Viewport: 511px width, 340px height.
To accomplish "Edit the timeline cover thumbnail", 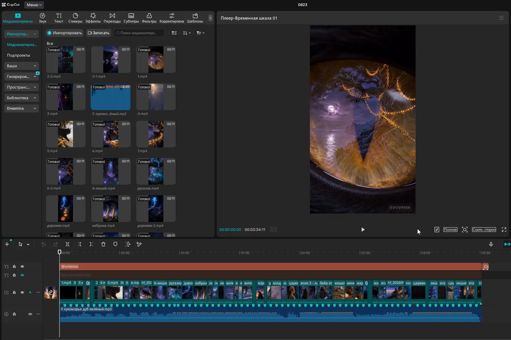I will [51, 292].
